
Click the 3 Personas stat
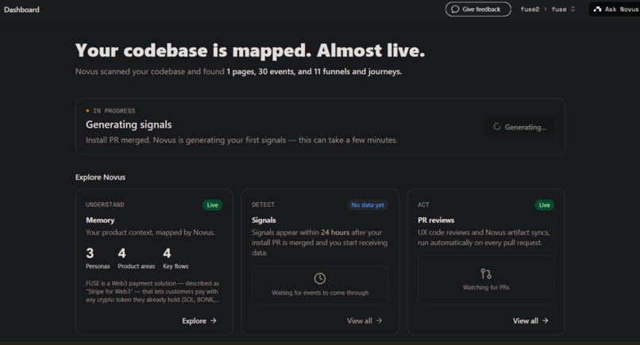[x=98, y=258]
